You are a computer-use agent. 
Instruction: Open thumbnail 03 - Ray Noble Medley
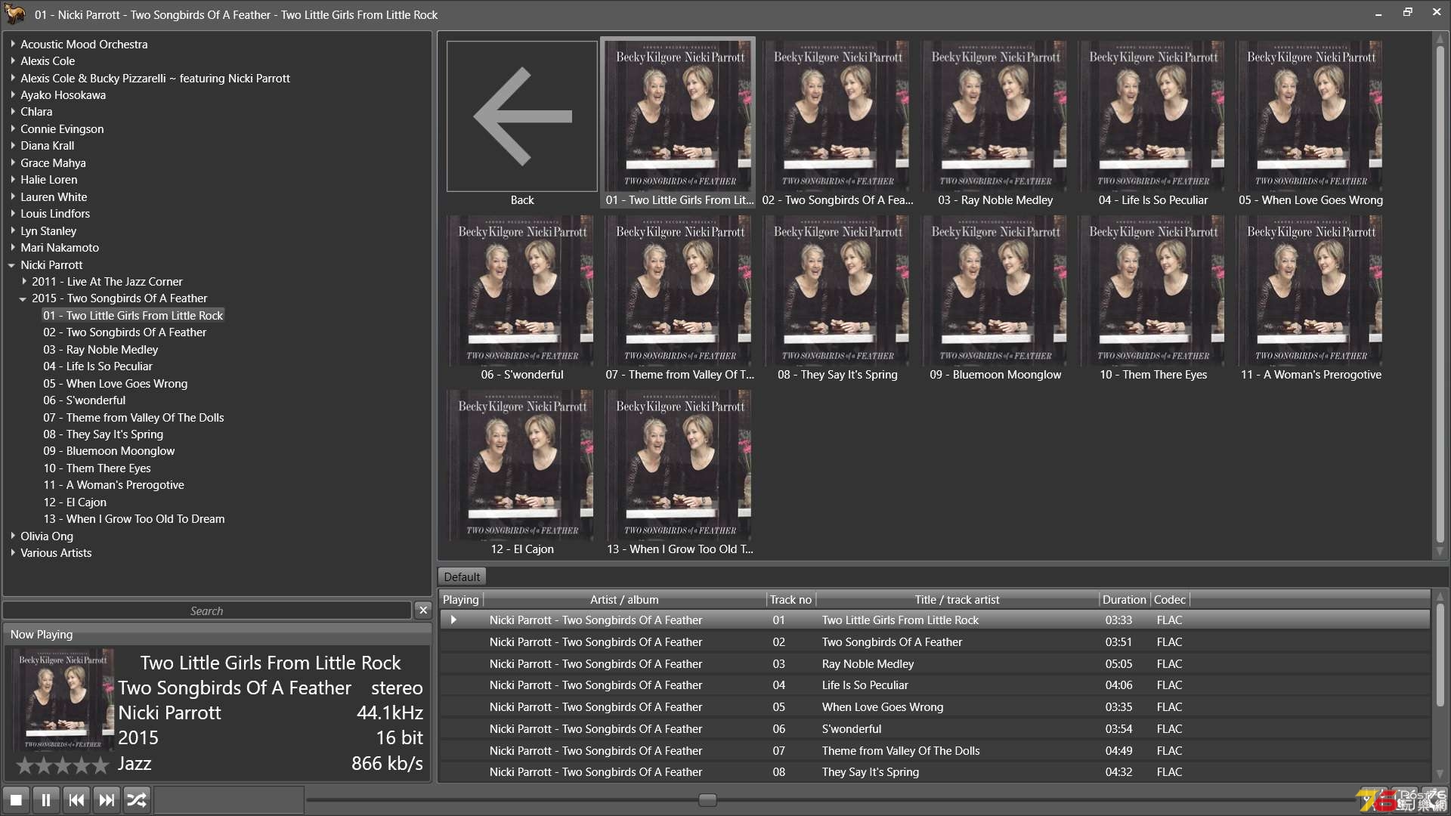pyautogui.click(x=995, y=123)
